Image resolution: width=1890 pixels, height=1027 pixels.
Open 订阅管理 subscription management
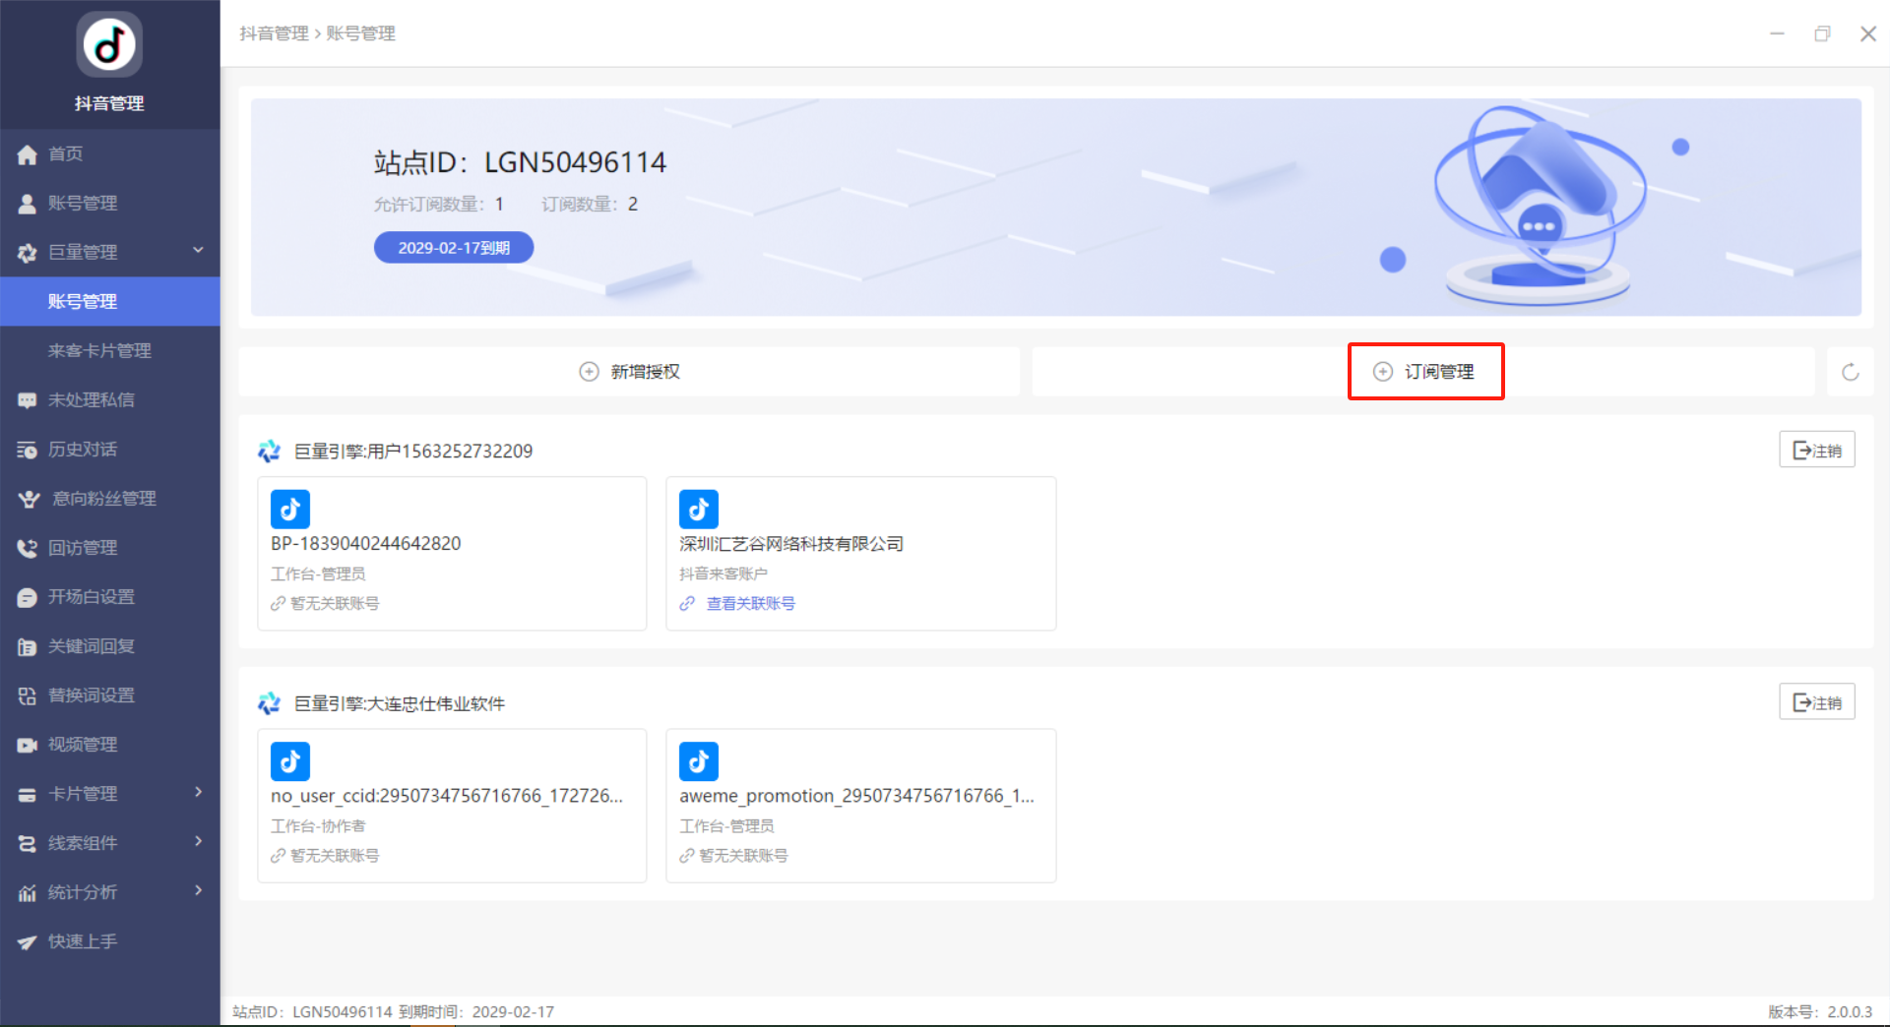(1425, 372)
